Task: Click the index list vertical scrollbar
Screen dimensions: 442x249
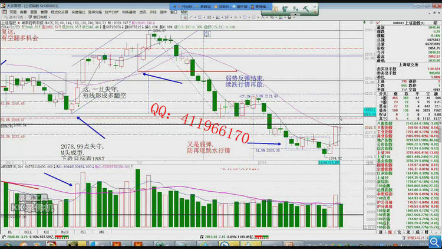Action: point(440,175)
